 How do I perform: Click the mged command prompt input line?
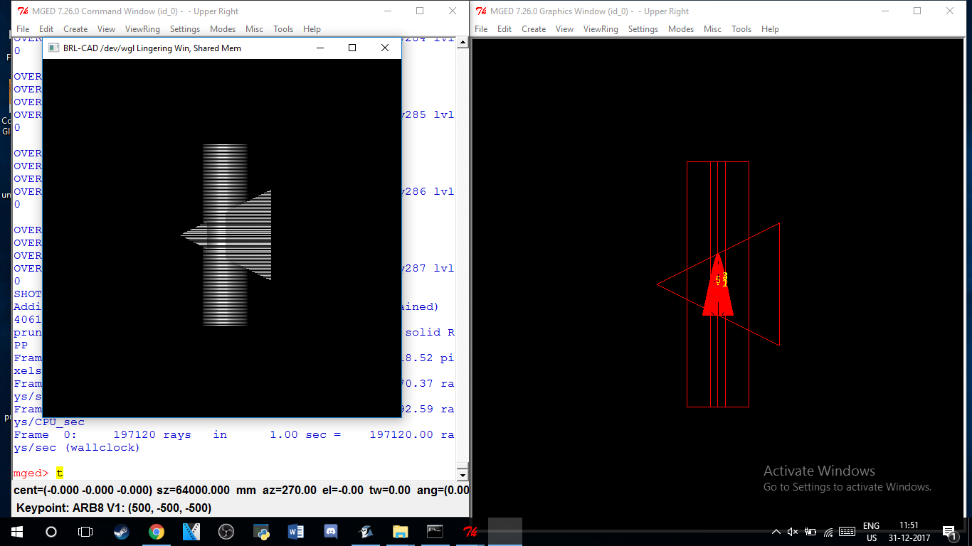pyautogui.click(x=235, y=473)
